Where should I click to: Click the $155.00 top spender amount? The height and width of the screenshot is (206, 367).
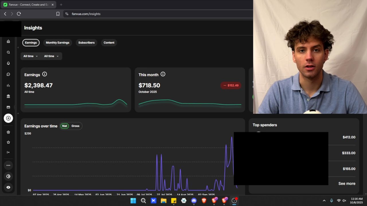tap(349, 169)
